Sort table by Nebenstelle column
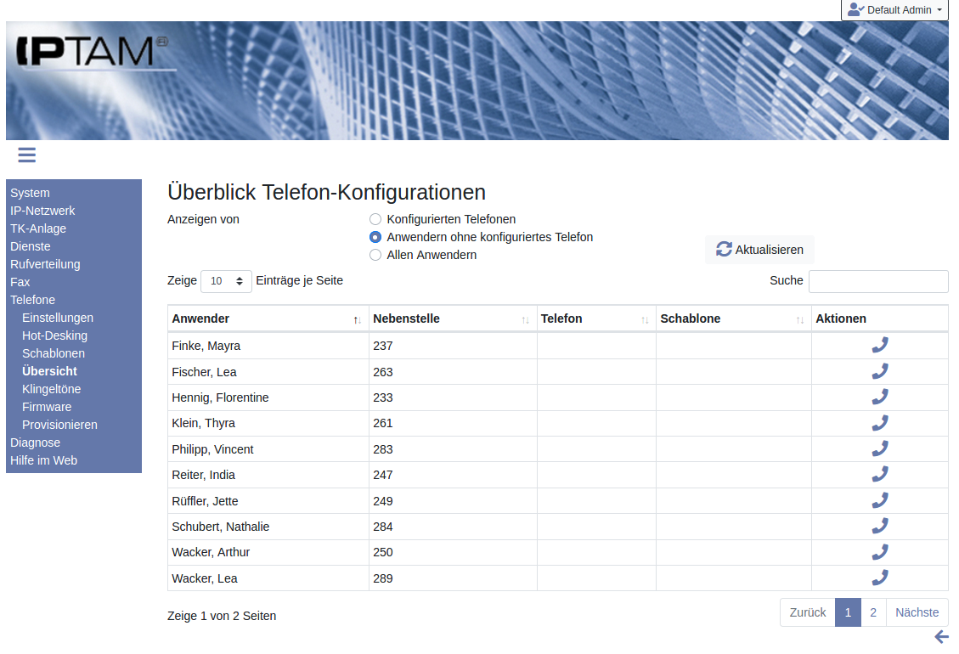This screenshot has height=654, width=959. point(453,319)
